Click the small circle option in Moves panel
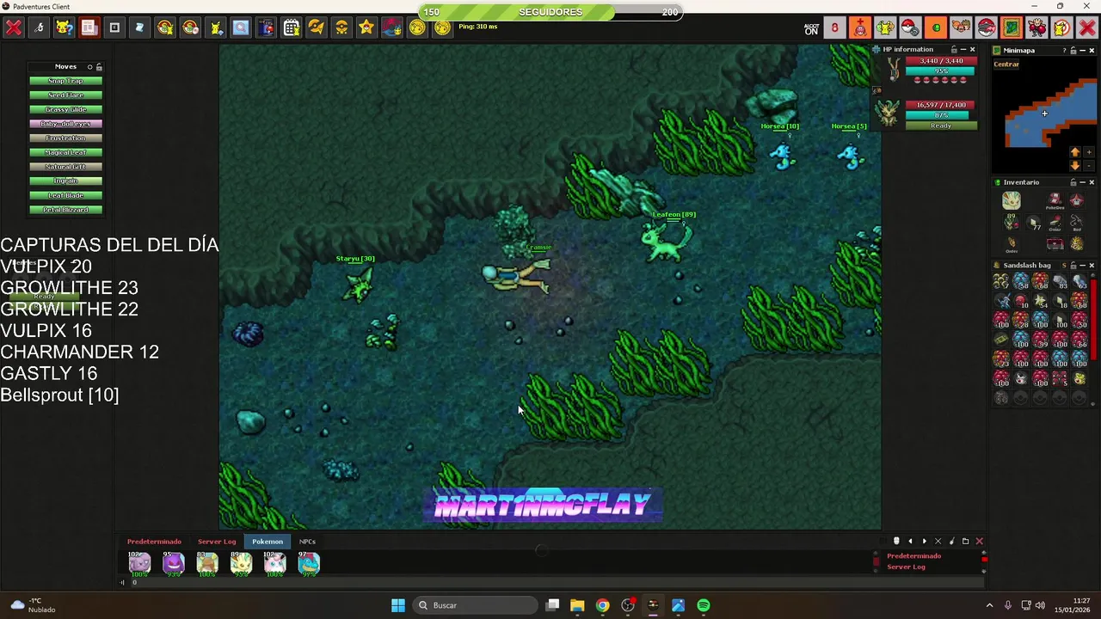Image resolution: width=1101 pixels, height=619 pixels. 89,66
